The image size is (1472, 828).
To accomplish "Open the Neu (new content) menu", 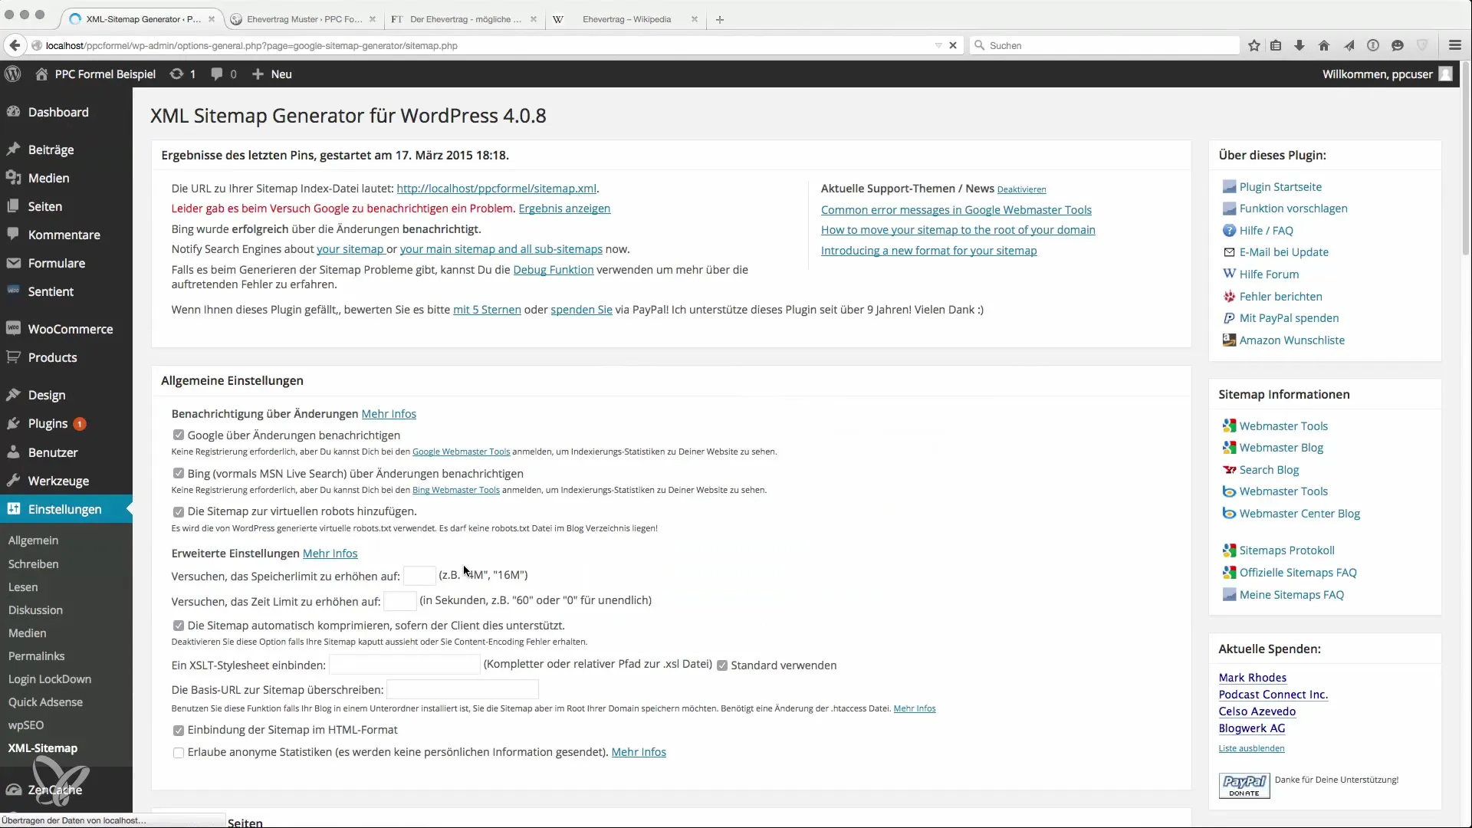I will [272, 74].
